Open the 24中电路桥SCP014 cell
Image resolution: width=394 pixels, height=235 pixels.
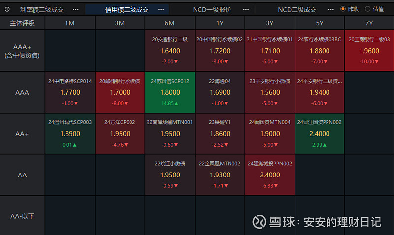click(x=70, y=92)
